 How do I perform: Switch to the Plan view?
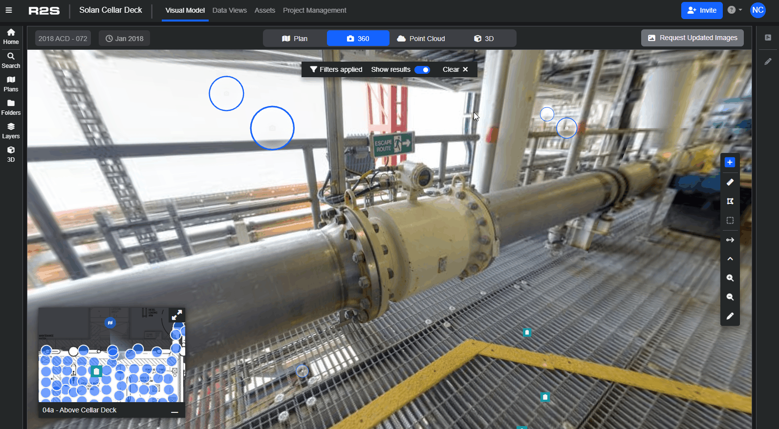coord(295,39)
